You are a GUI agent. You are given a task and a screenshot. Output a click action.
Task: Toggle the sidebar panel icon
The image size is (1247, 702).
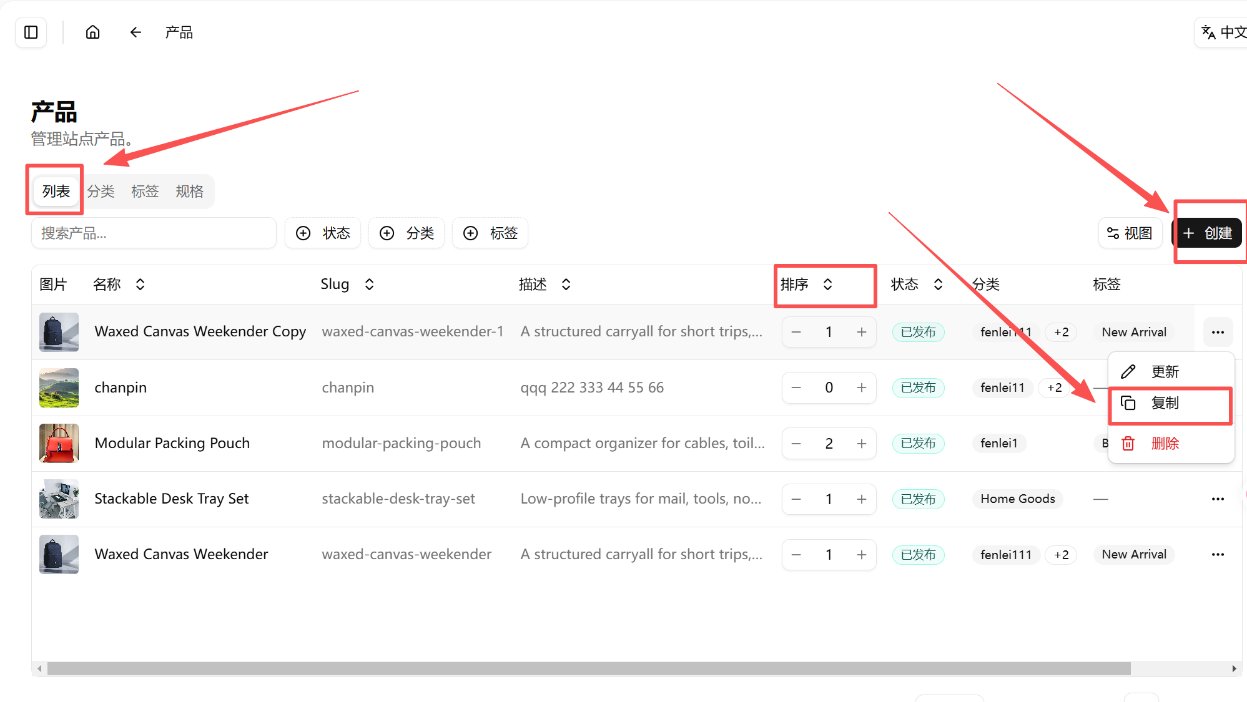(31, 32)
